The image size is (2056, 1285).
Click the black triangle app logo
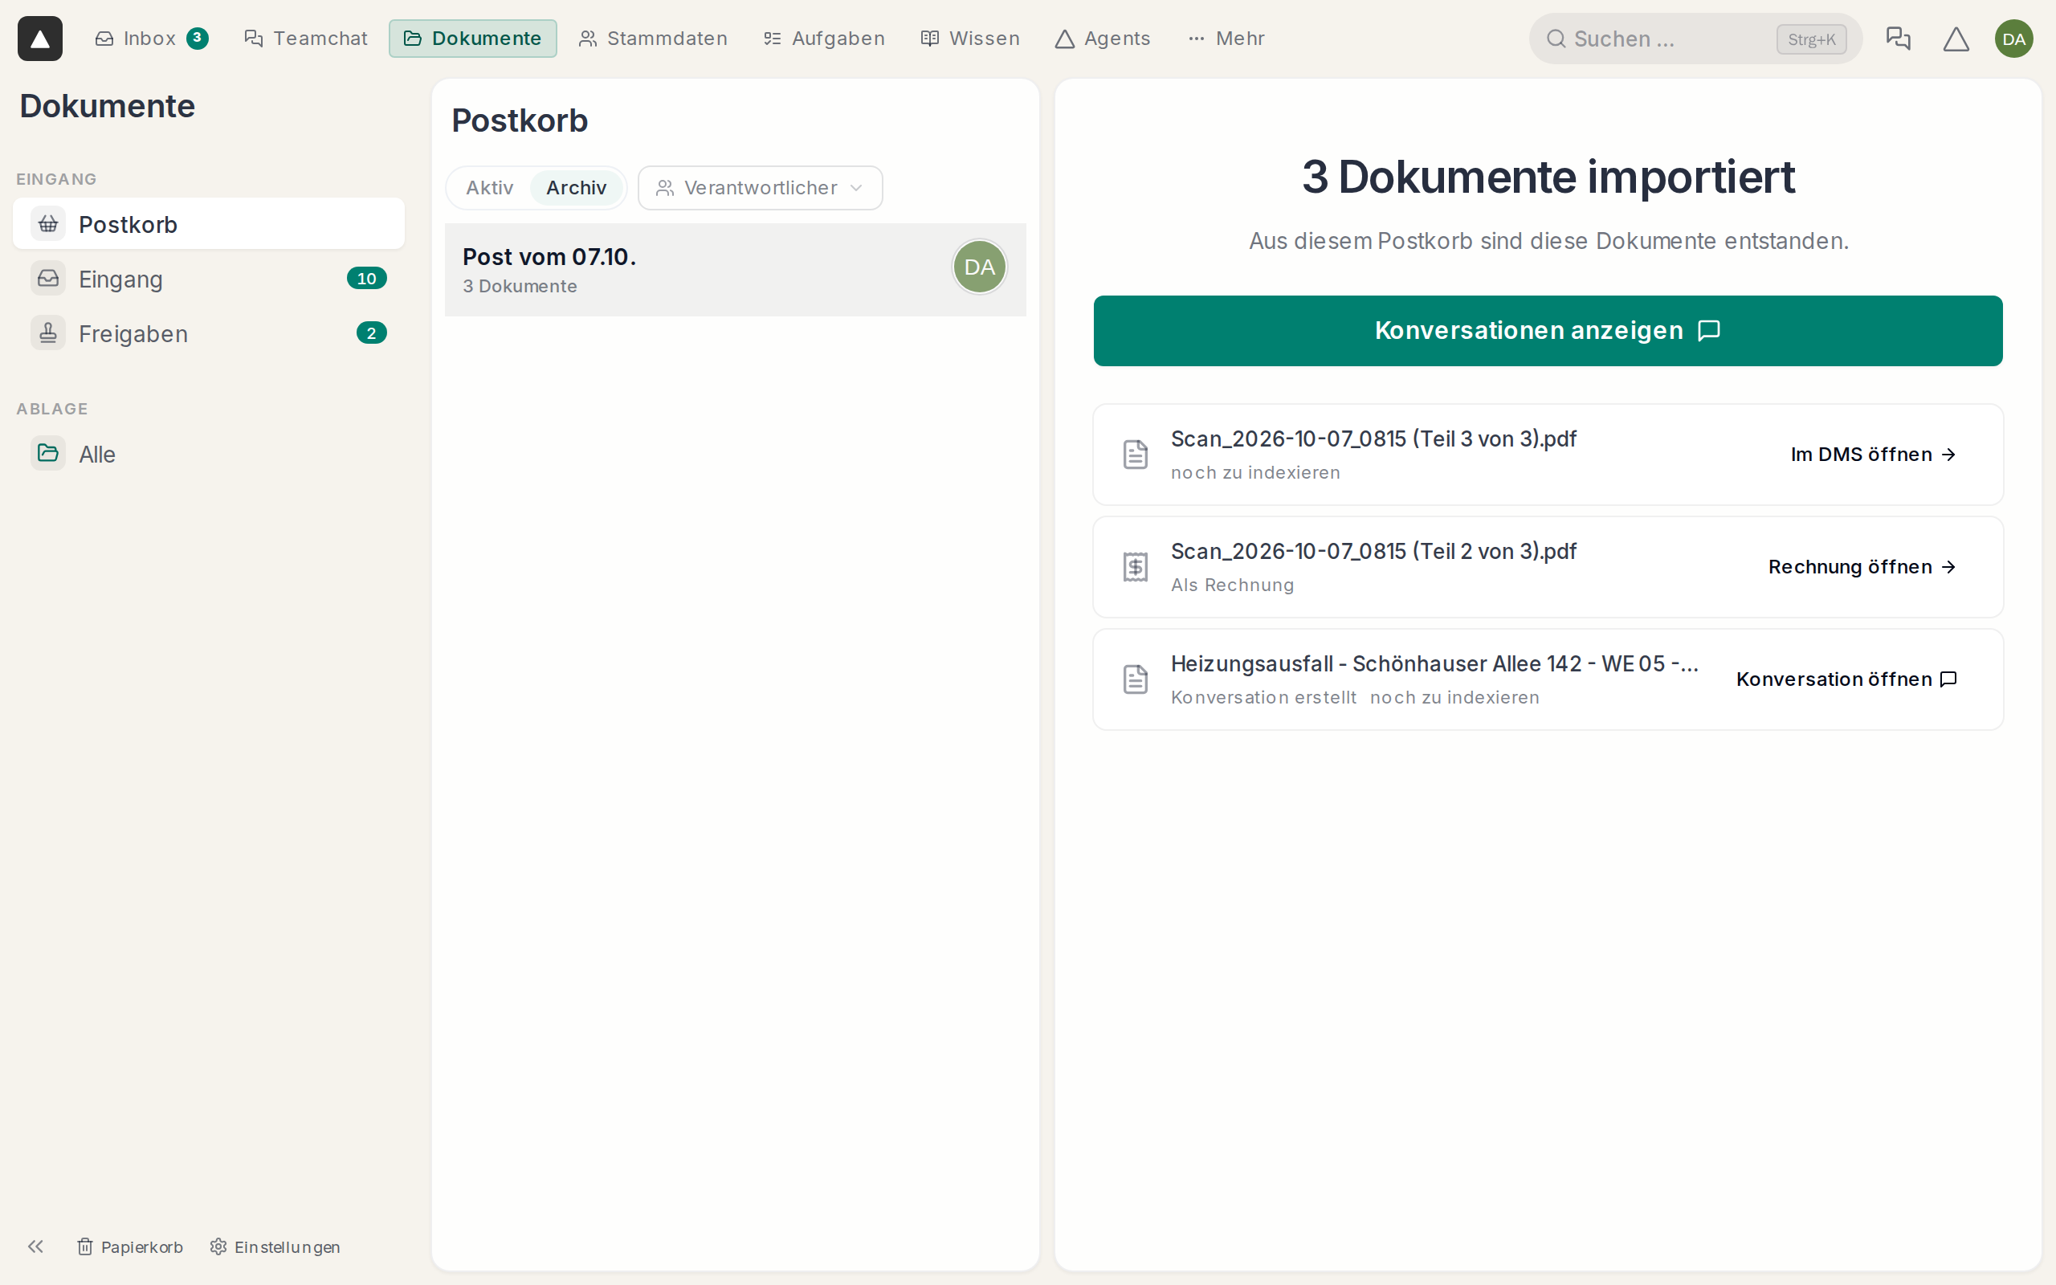(x=40, y=39)
